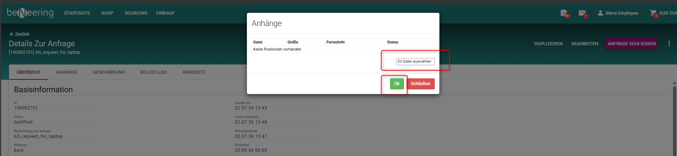Select the Fortschritt column header
The image size is (677, 156).
pyautogui.click(x=355, y=42)
